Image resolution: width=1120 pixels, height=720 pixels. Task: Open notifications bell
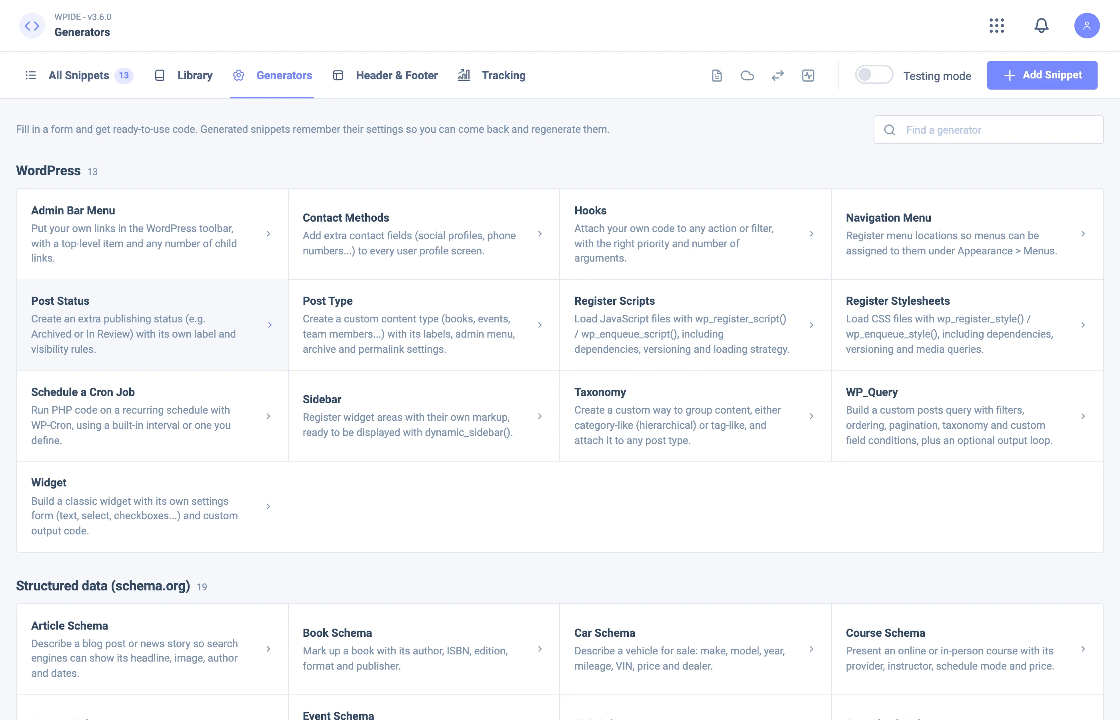pyautogui.click(x=1042, y=26)
